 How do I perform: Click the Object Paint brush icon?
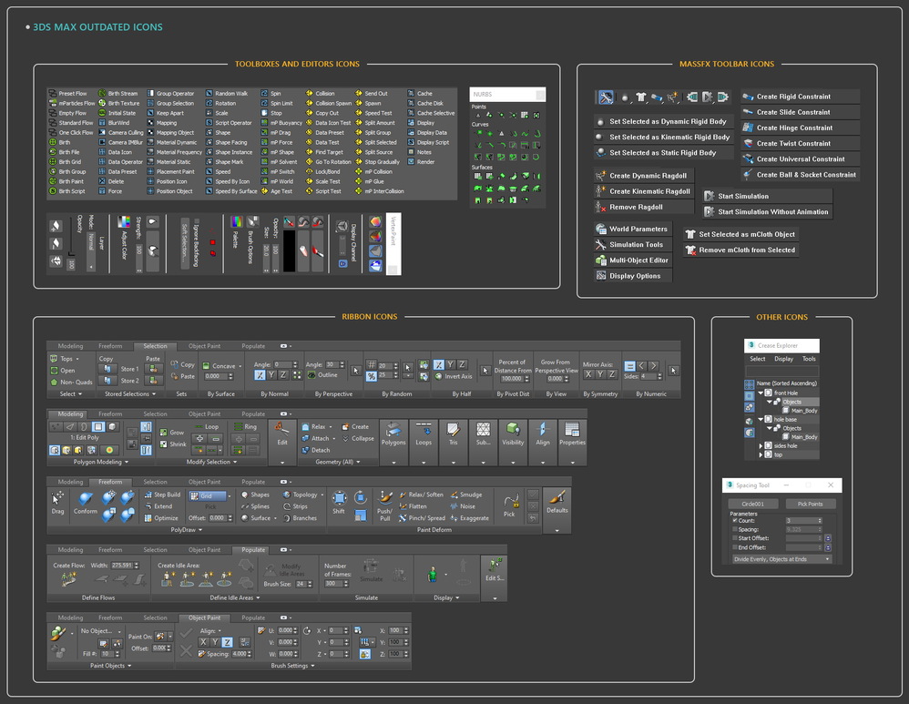click(x=58, y=633)
